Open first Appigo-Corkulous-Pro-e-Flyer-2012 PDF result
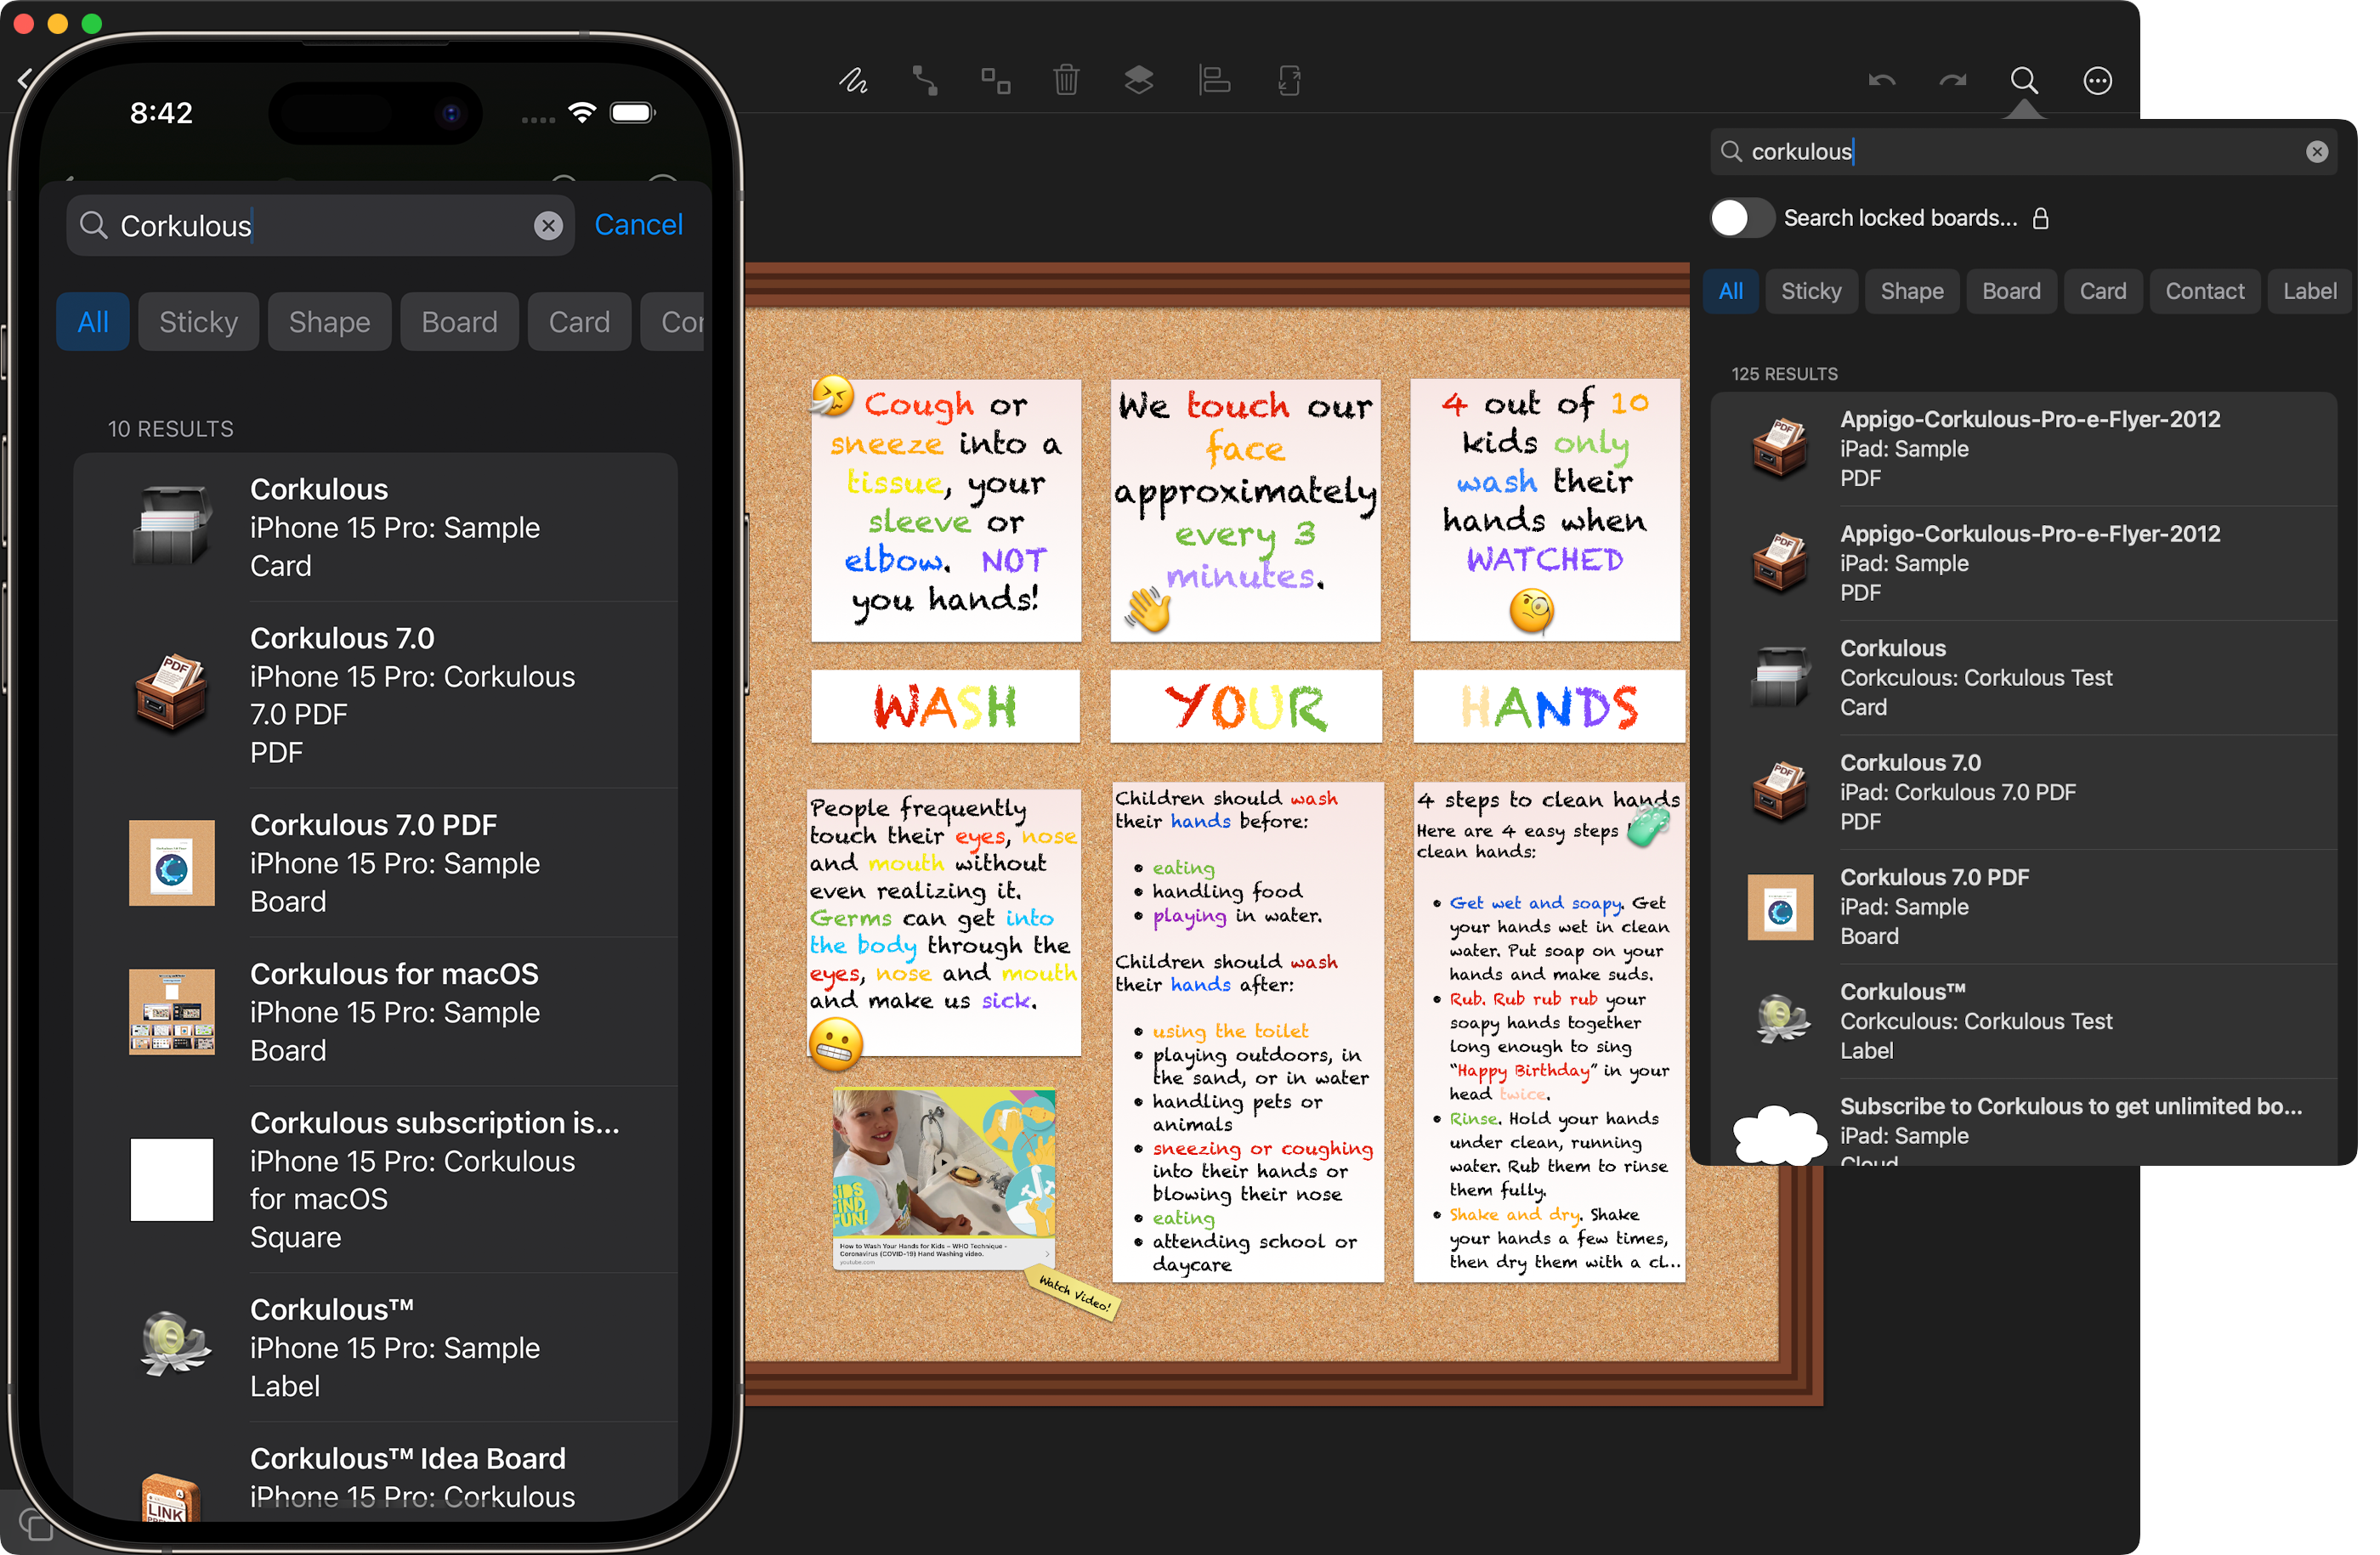2380x1555 pixels. pos(2022,449)
